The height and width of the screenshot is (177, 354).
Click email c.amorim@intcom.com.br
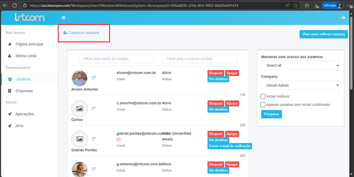click(x=139, y=103)
